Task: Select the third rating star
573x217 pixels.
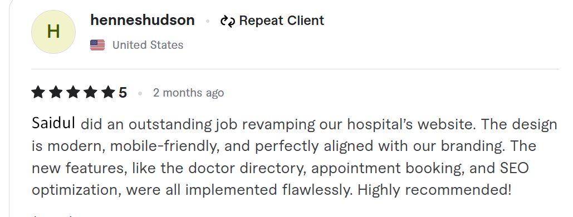Action: 73,93
